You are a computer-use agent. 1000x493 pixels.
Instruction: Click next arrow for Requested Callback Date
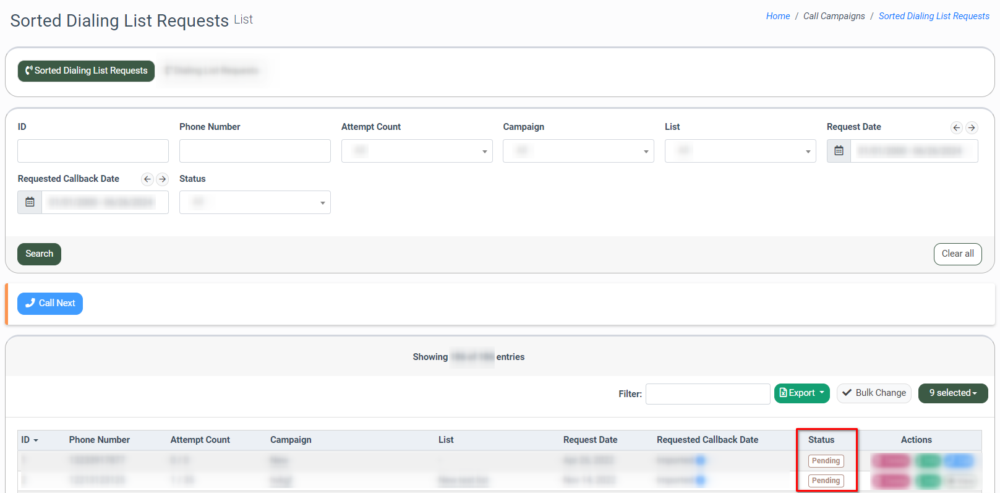[162, 179]
